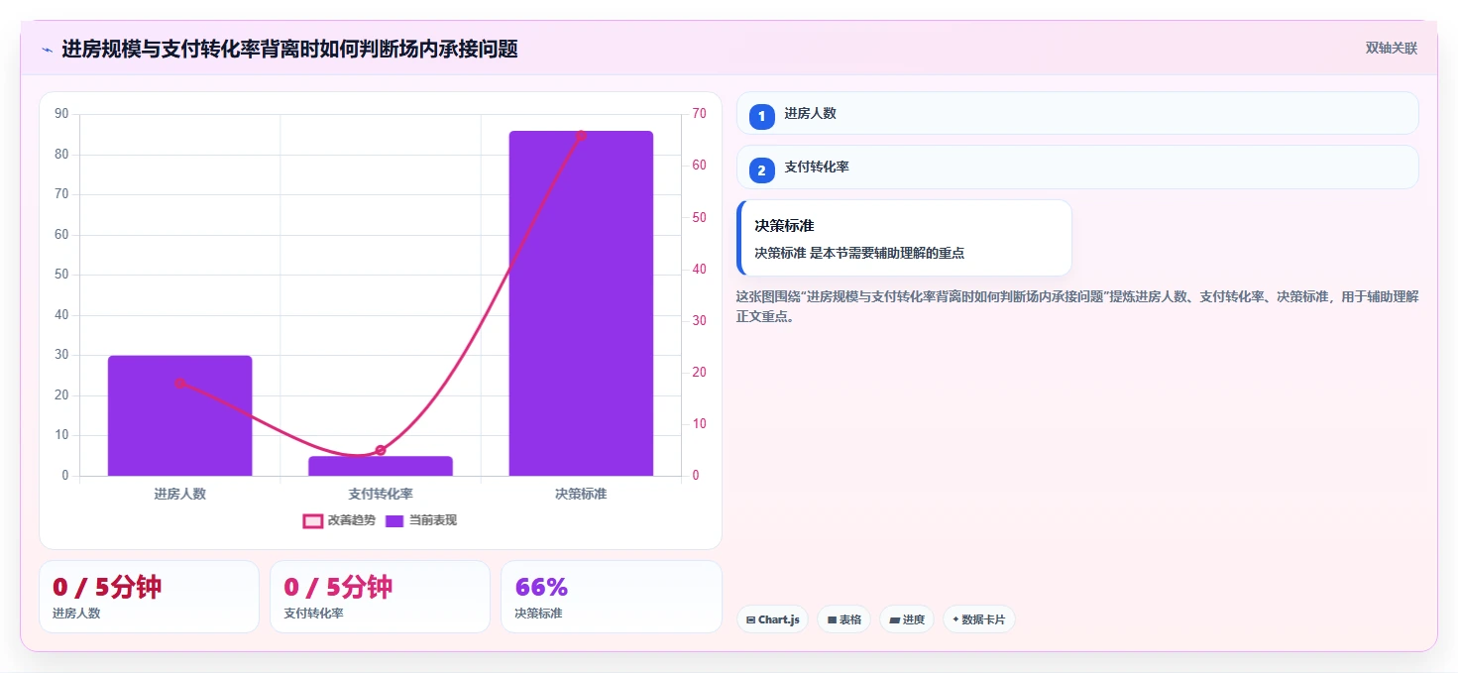
Task: Click the 决策标准 highlight card
Action: [x=904, y=238]
